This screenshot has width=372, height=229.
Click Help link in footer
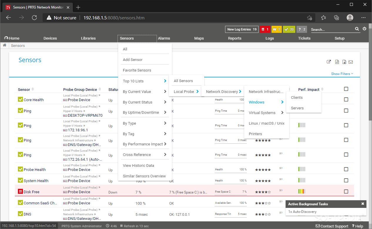(357, 226)
